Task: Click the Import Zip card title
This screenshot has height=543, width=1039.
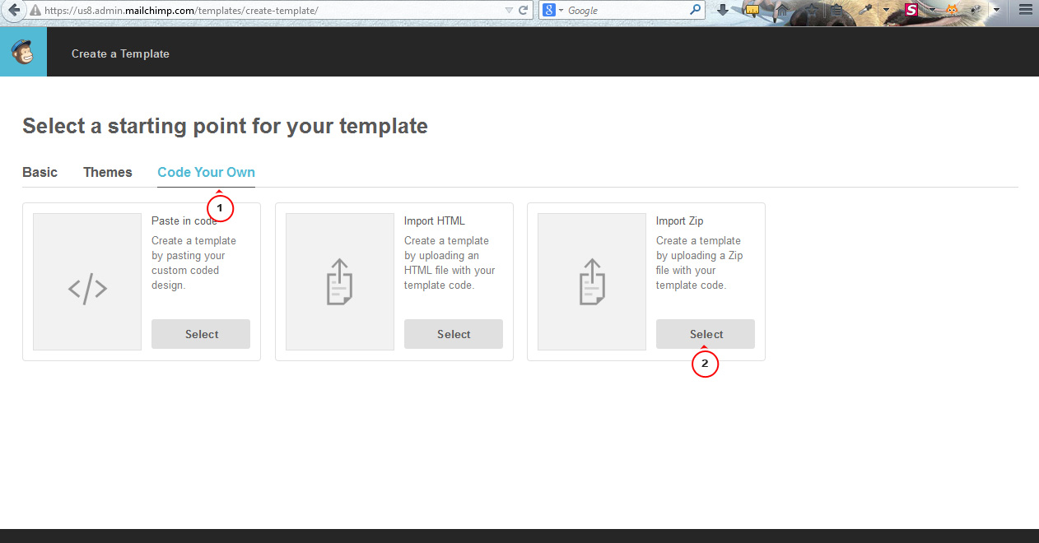Action: click(x=680, y=220)
